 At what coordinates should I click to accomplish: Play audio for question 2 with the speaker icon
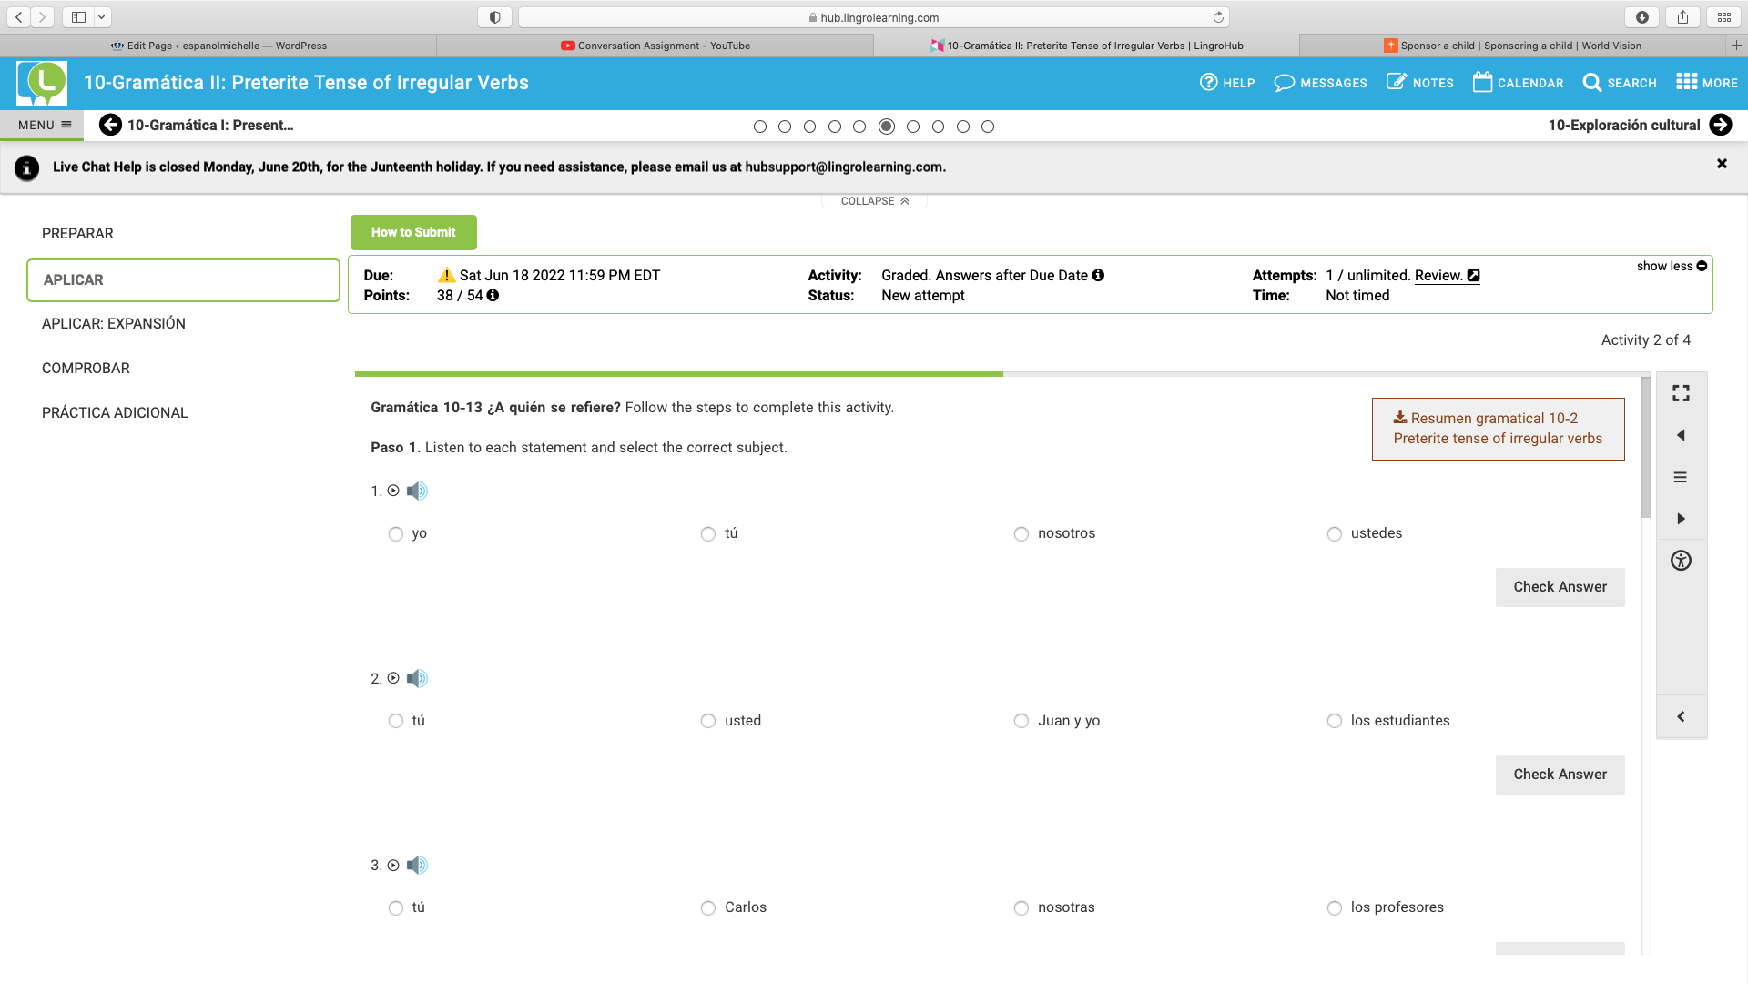coord(417,679)
